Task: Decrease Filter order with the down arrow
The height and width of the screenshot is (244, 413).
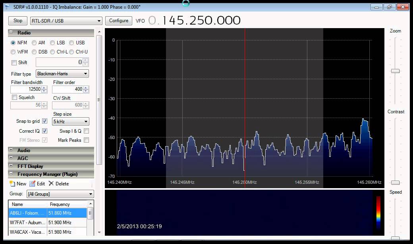Action: tap(86, 91)
